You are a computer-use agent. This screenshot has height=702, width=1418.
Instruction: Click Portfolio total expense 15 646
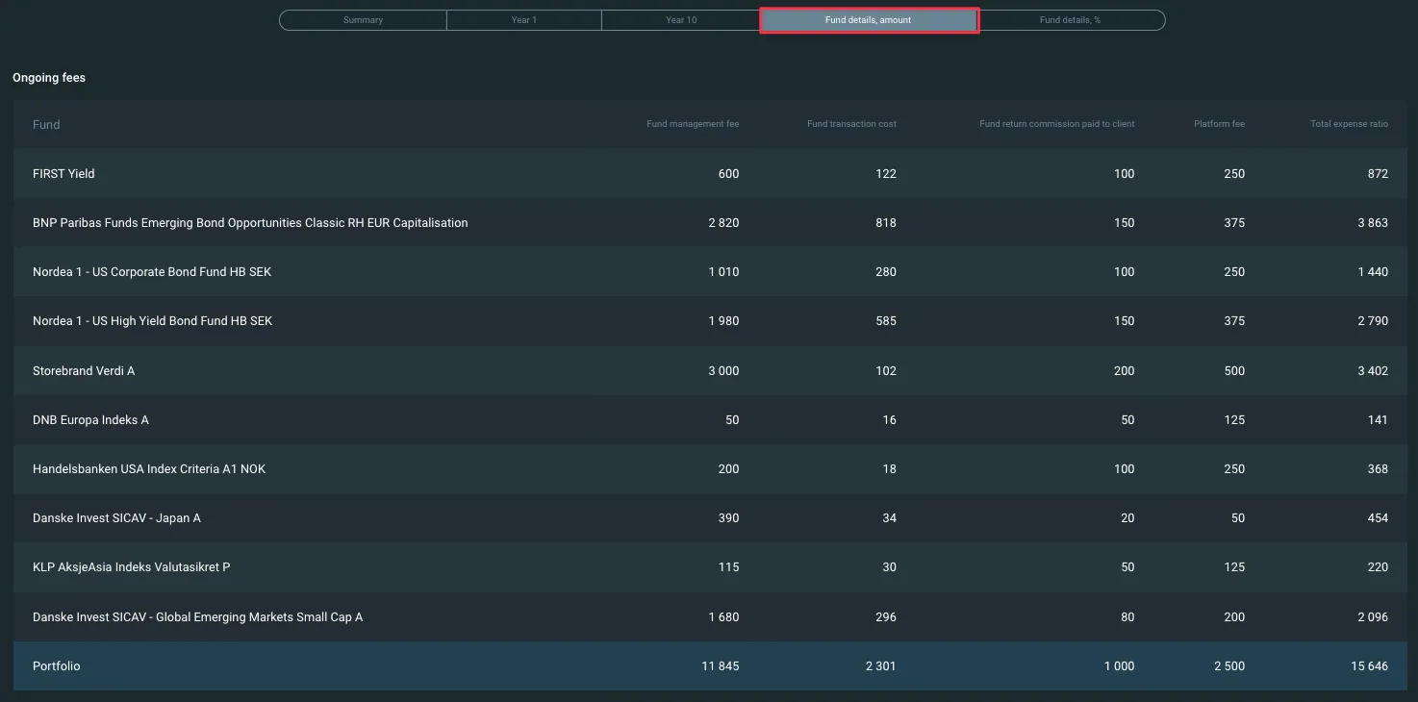click(1370, 666)
